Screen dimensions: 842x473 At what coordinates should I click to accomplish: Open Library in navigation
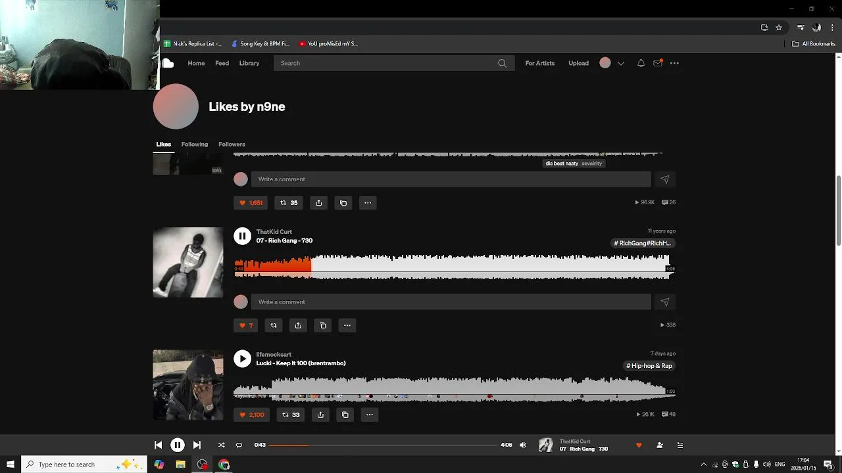[249, 63]
